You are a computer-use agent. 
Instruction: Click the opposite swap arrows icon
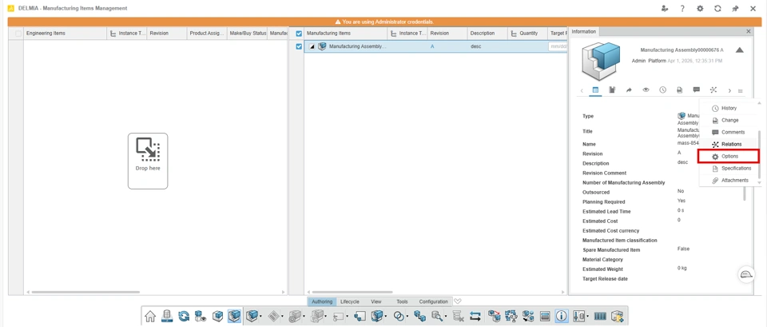pyautogui.click(x=475, y=317)
